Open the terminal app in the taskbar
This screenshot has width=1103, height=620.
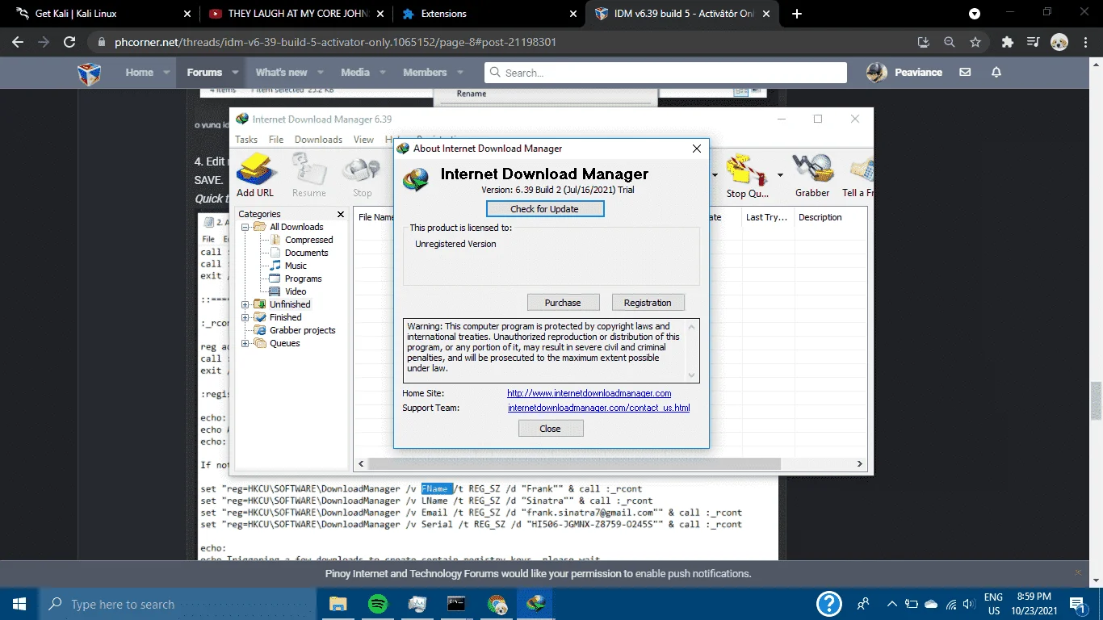coord(457,603)
